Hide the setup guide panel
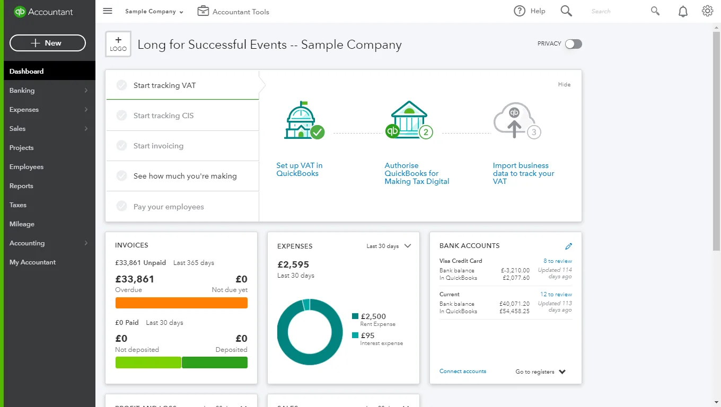The image size is (721, 407). (564, 84)
